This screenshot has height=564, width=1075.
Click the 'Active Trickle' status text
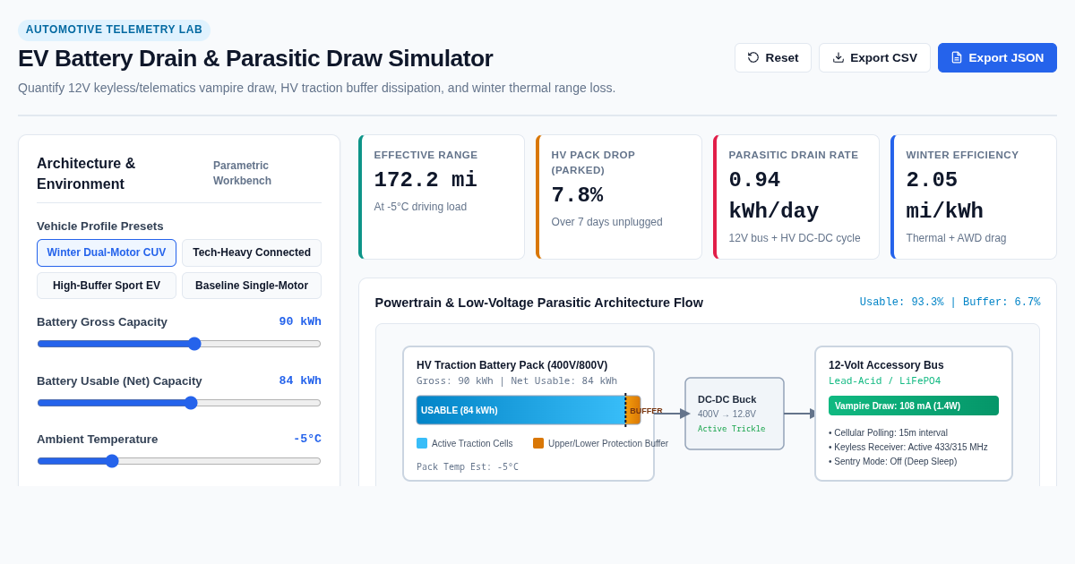point(731,429)
